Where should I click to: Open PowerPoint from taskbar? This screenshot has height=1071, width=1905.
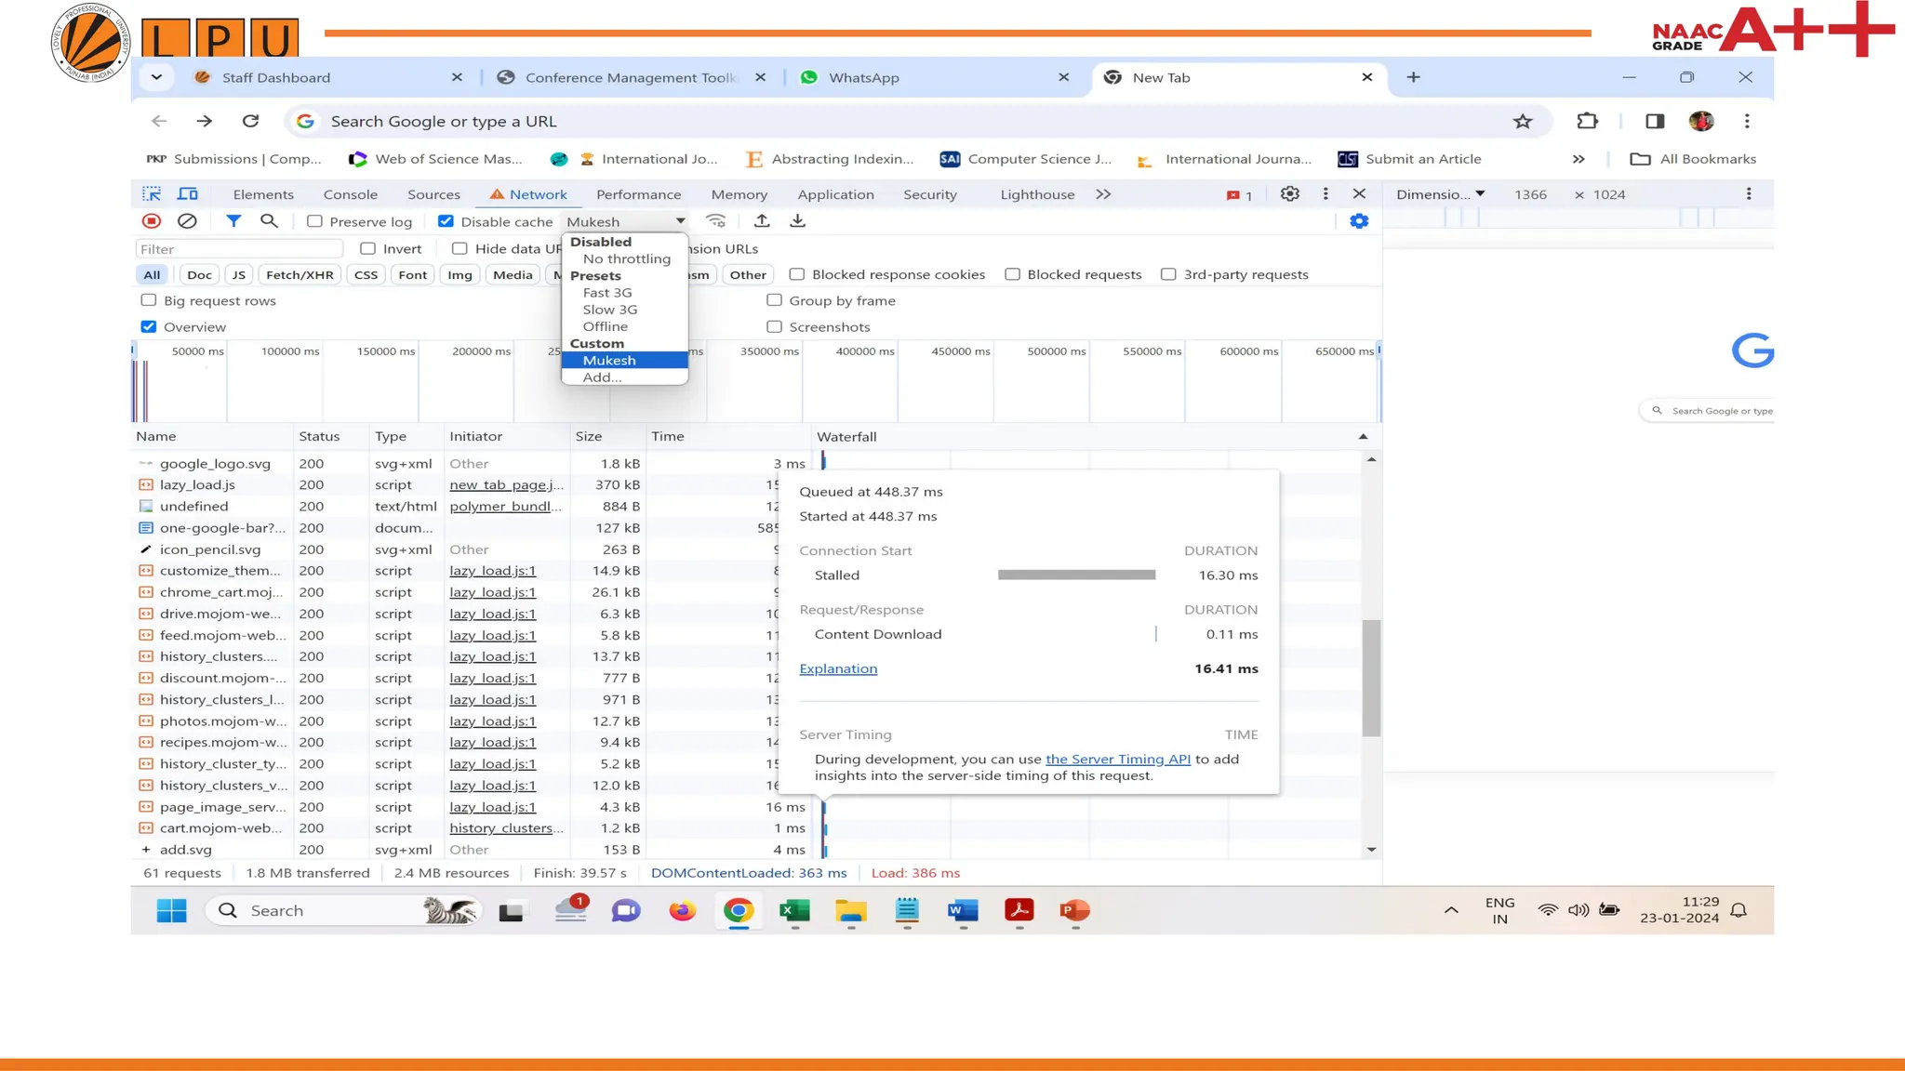pyautogui.click(x=1074, y=910)
